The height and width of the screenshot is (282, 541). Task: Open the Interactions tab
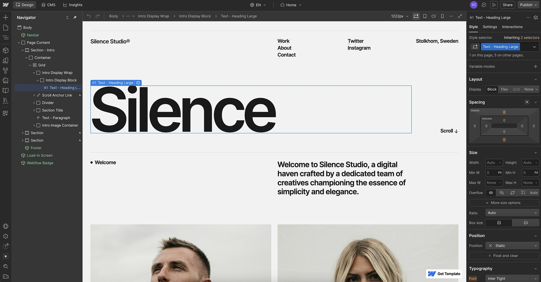512,27
